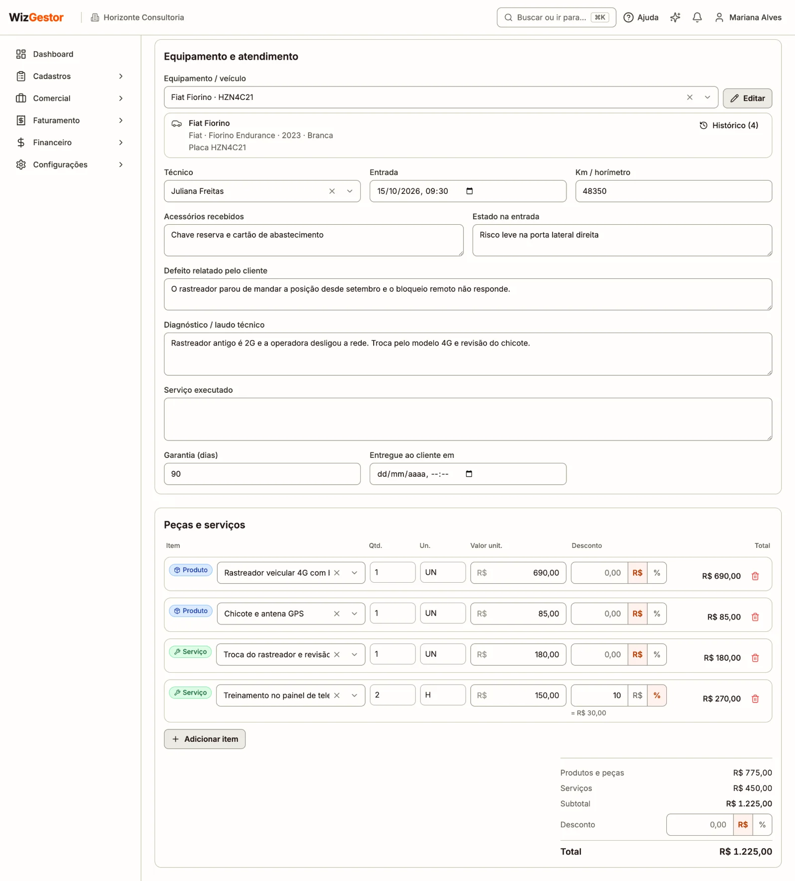Delete the Treinamento no painel row
Image resolution: width=795 pixels, height=881 pixels.
click(x=755, y=699)
